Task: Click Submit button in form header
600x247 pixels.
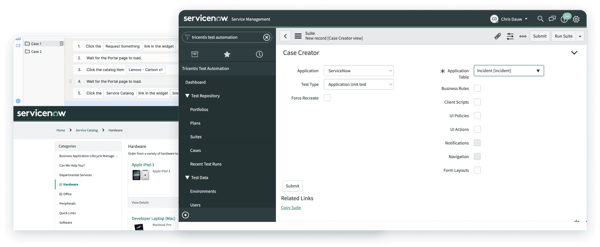Action: click(540, 36)
